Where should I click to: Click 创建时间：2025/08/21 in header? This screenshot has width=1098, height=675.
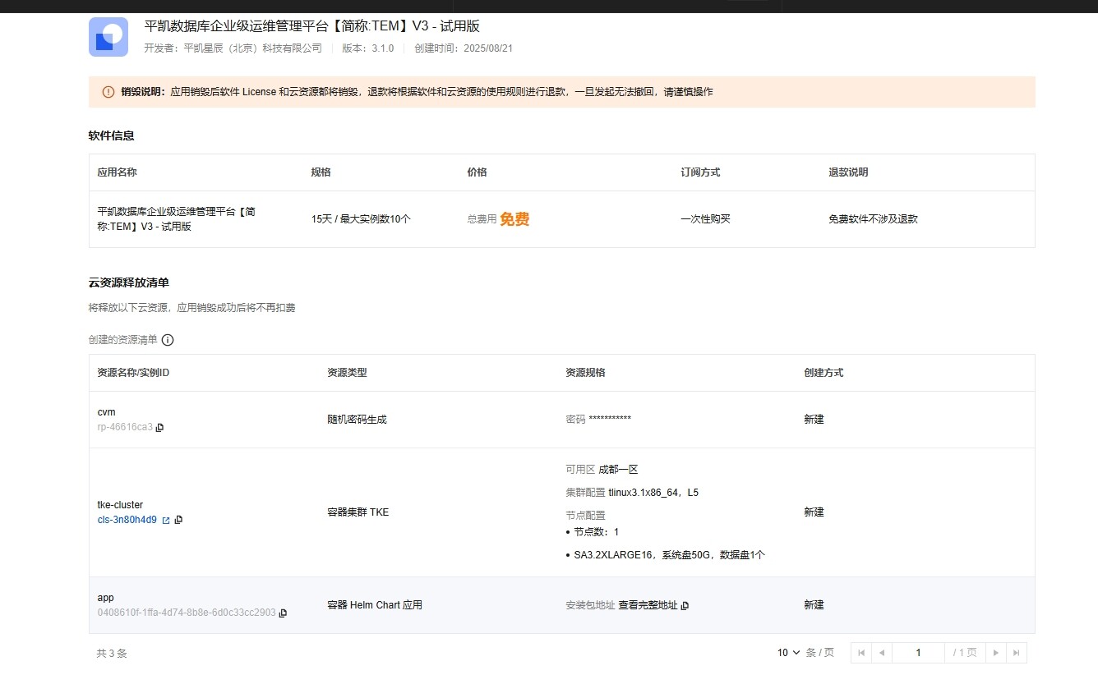tap(464, 48)
